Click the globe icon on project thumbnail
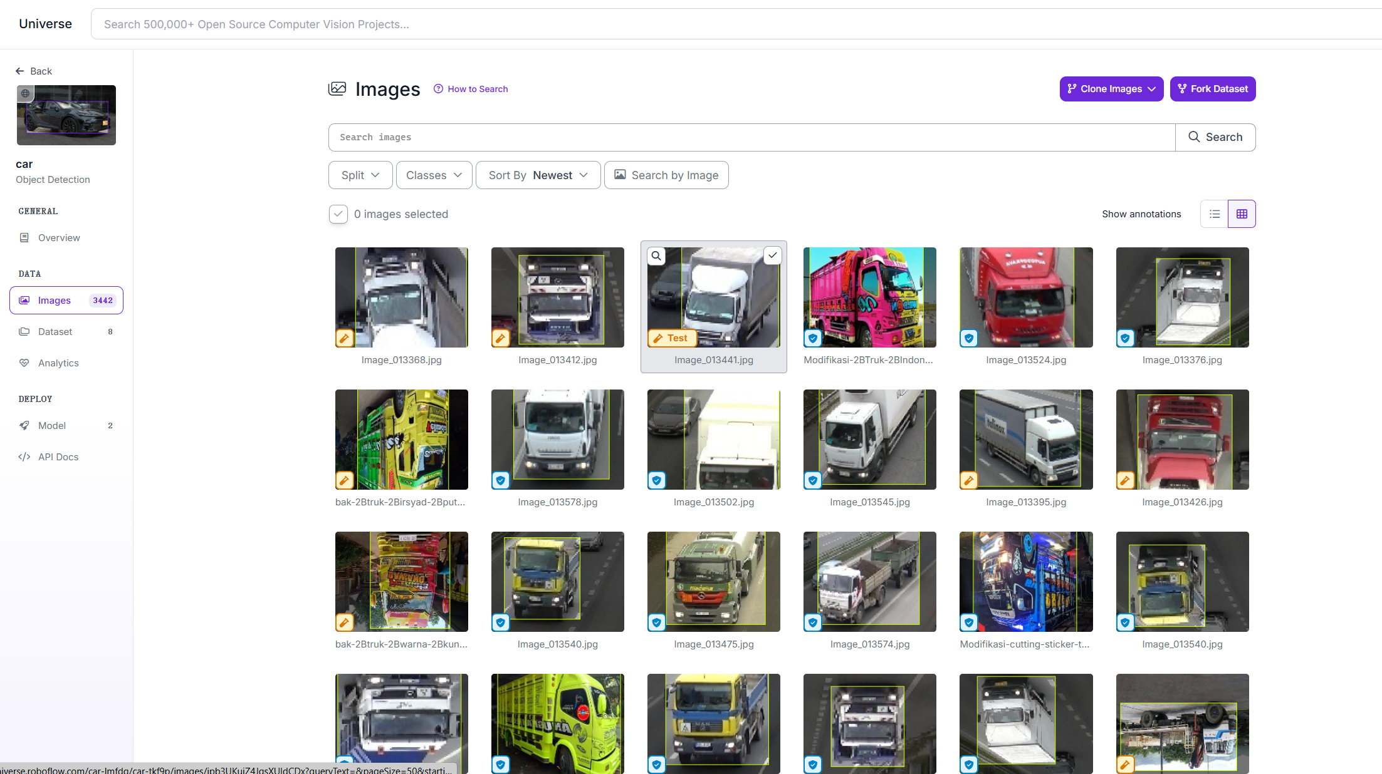Screen dimensions: 1382x774 pyautogui.click(x=25, y=93)
